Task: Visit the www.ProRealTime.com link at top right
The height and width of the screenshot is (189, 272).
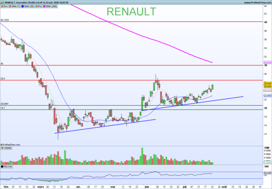Action: coord(257,2)
